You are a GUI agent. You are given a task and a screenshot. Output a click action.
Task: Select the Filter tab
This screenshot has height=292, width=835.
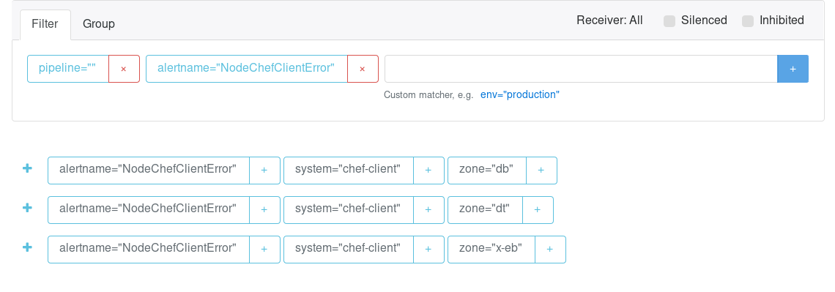pos(45,24)
